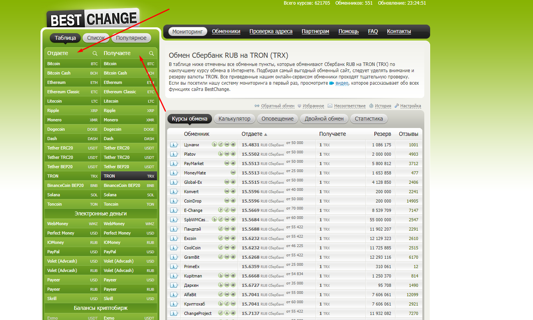The image size is (533, 320).
Task: Open the info icon for PrimeEx
Action: [x=174, y=267]
